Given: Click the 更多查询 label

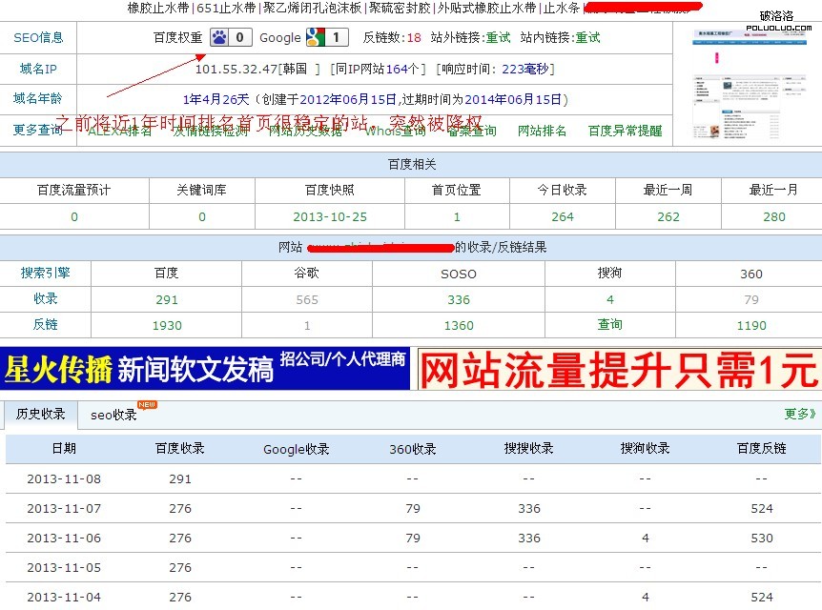Looking at the screenshot, I should pos(38,130).
